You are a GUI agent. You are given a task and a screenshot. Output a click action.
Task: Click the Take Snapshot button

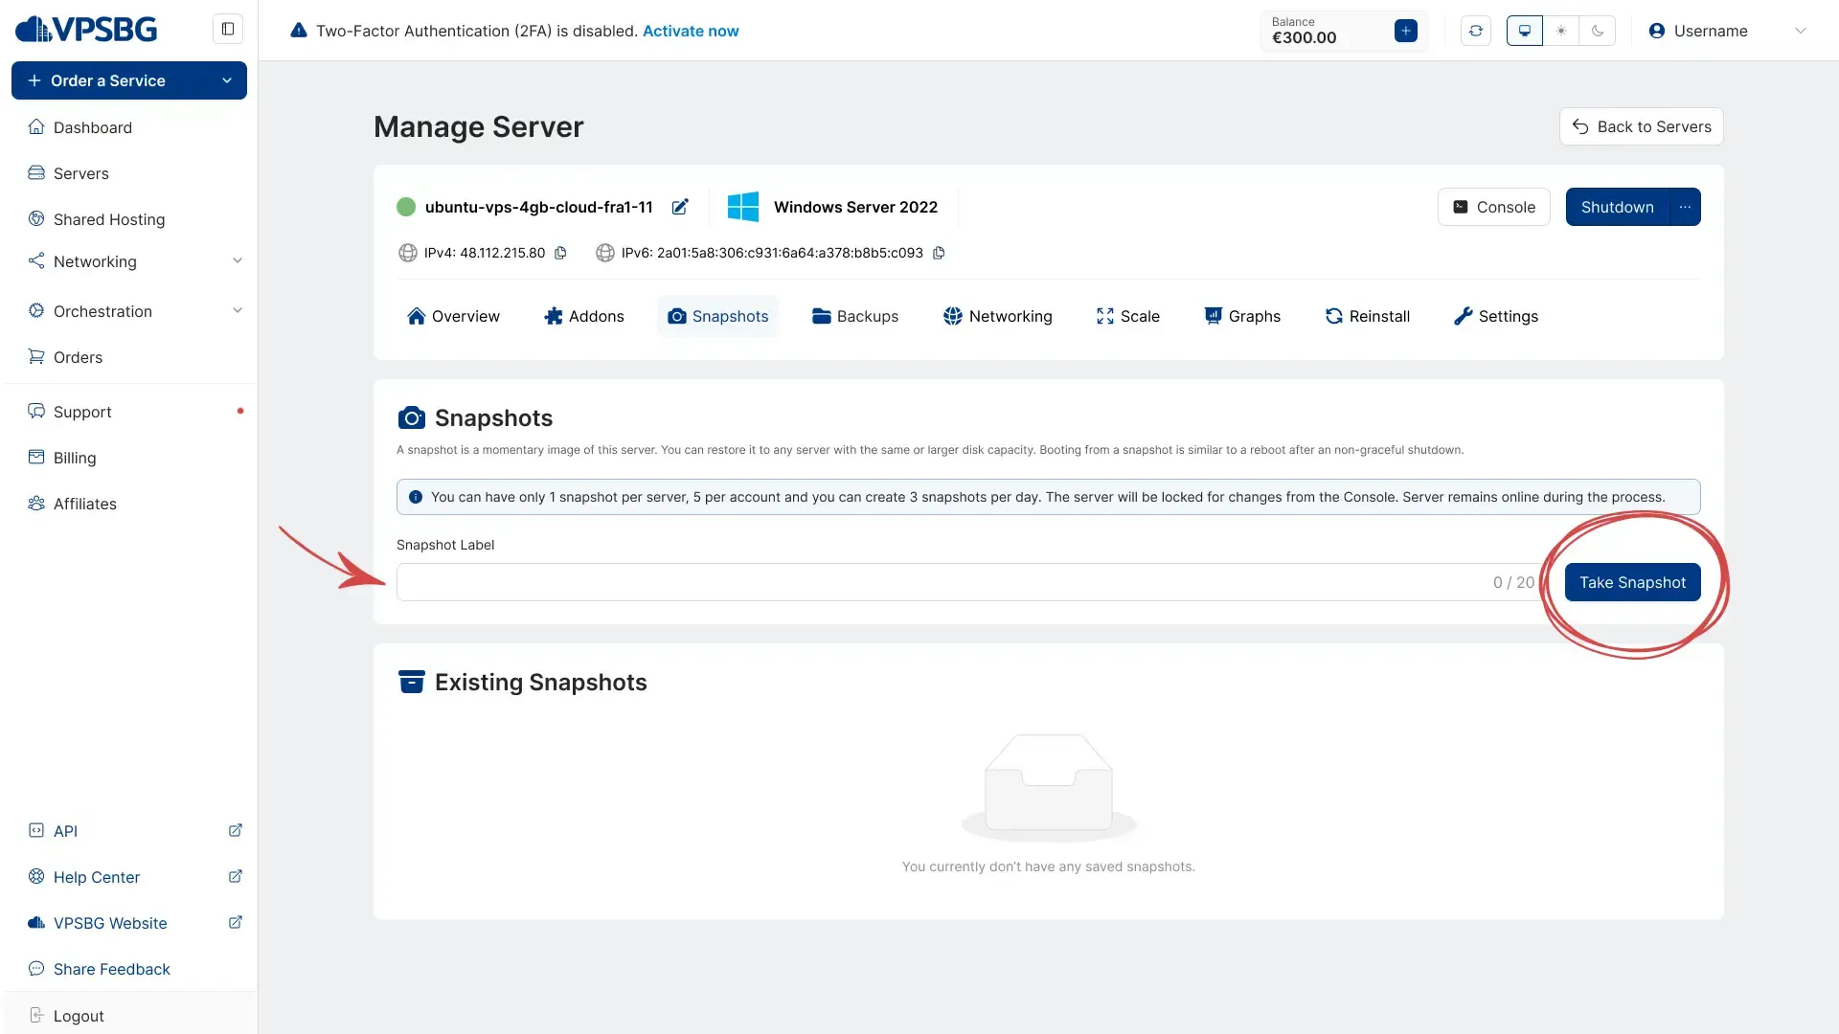coord(1632,582)
